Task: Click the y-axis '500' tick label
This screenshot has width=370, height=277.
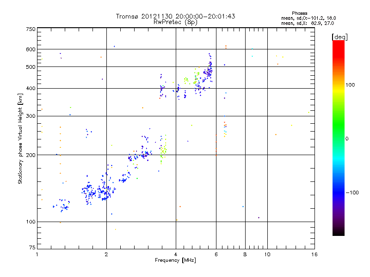Action: click(31, 67)
